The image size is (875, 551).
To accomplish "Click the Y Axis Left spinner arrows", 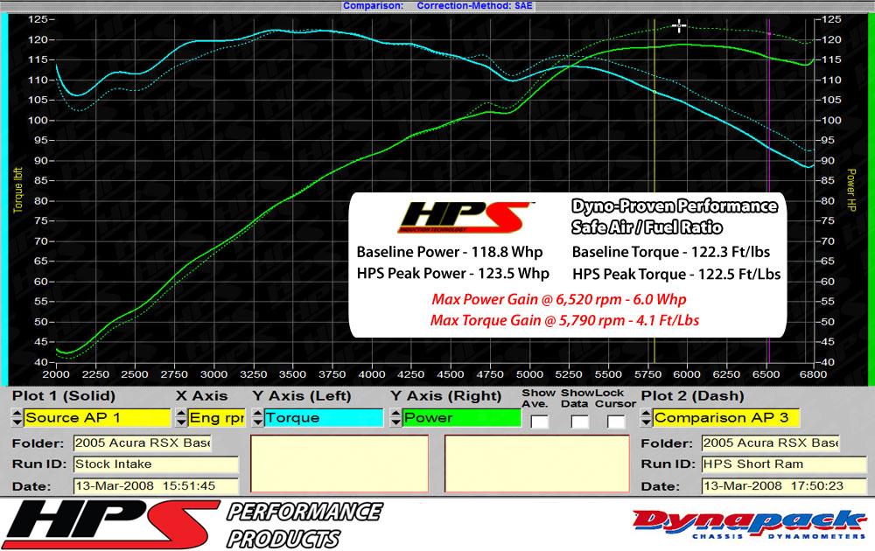I will coord(257,418).
